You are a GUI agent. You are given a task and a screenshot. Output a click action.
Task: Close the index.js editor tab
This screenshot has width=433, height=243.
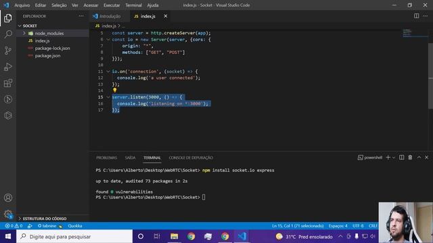(x=165, y=16)
